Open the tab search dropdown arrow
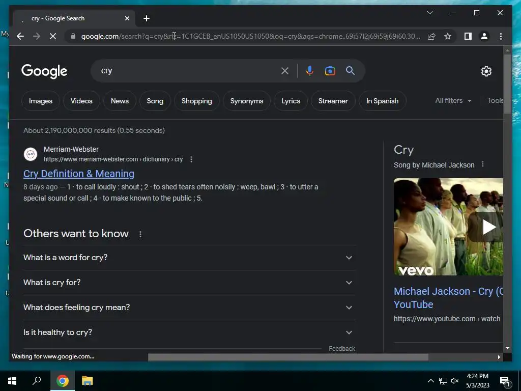 coord(429,13)
